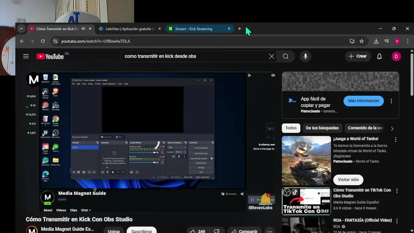Image resolution: width=414 pixels, height=233 pixels.
Task: Open options for TikTok Obs video
Action: click(397, 191)
